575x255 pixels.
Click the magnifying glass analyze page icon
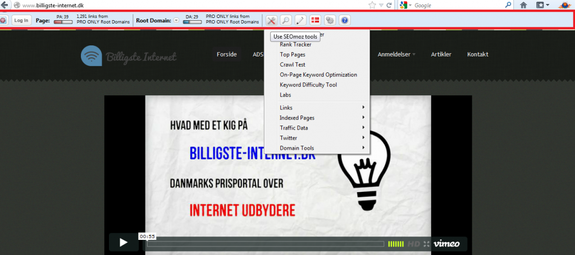coord(286,21)
